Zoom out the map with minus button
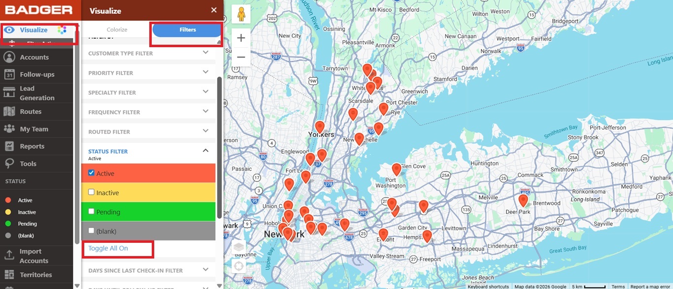The width and height of the screenshot is (673, 289). 241,57
